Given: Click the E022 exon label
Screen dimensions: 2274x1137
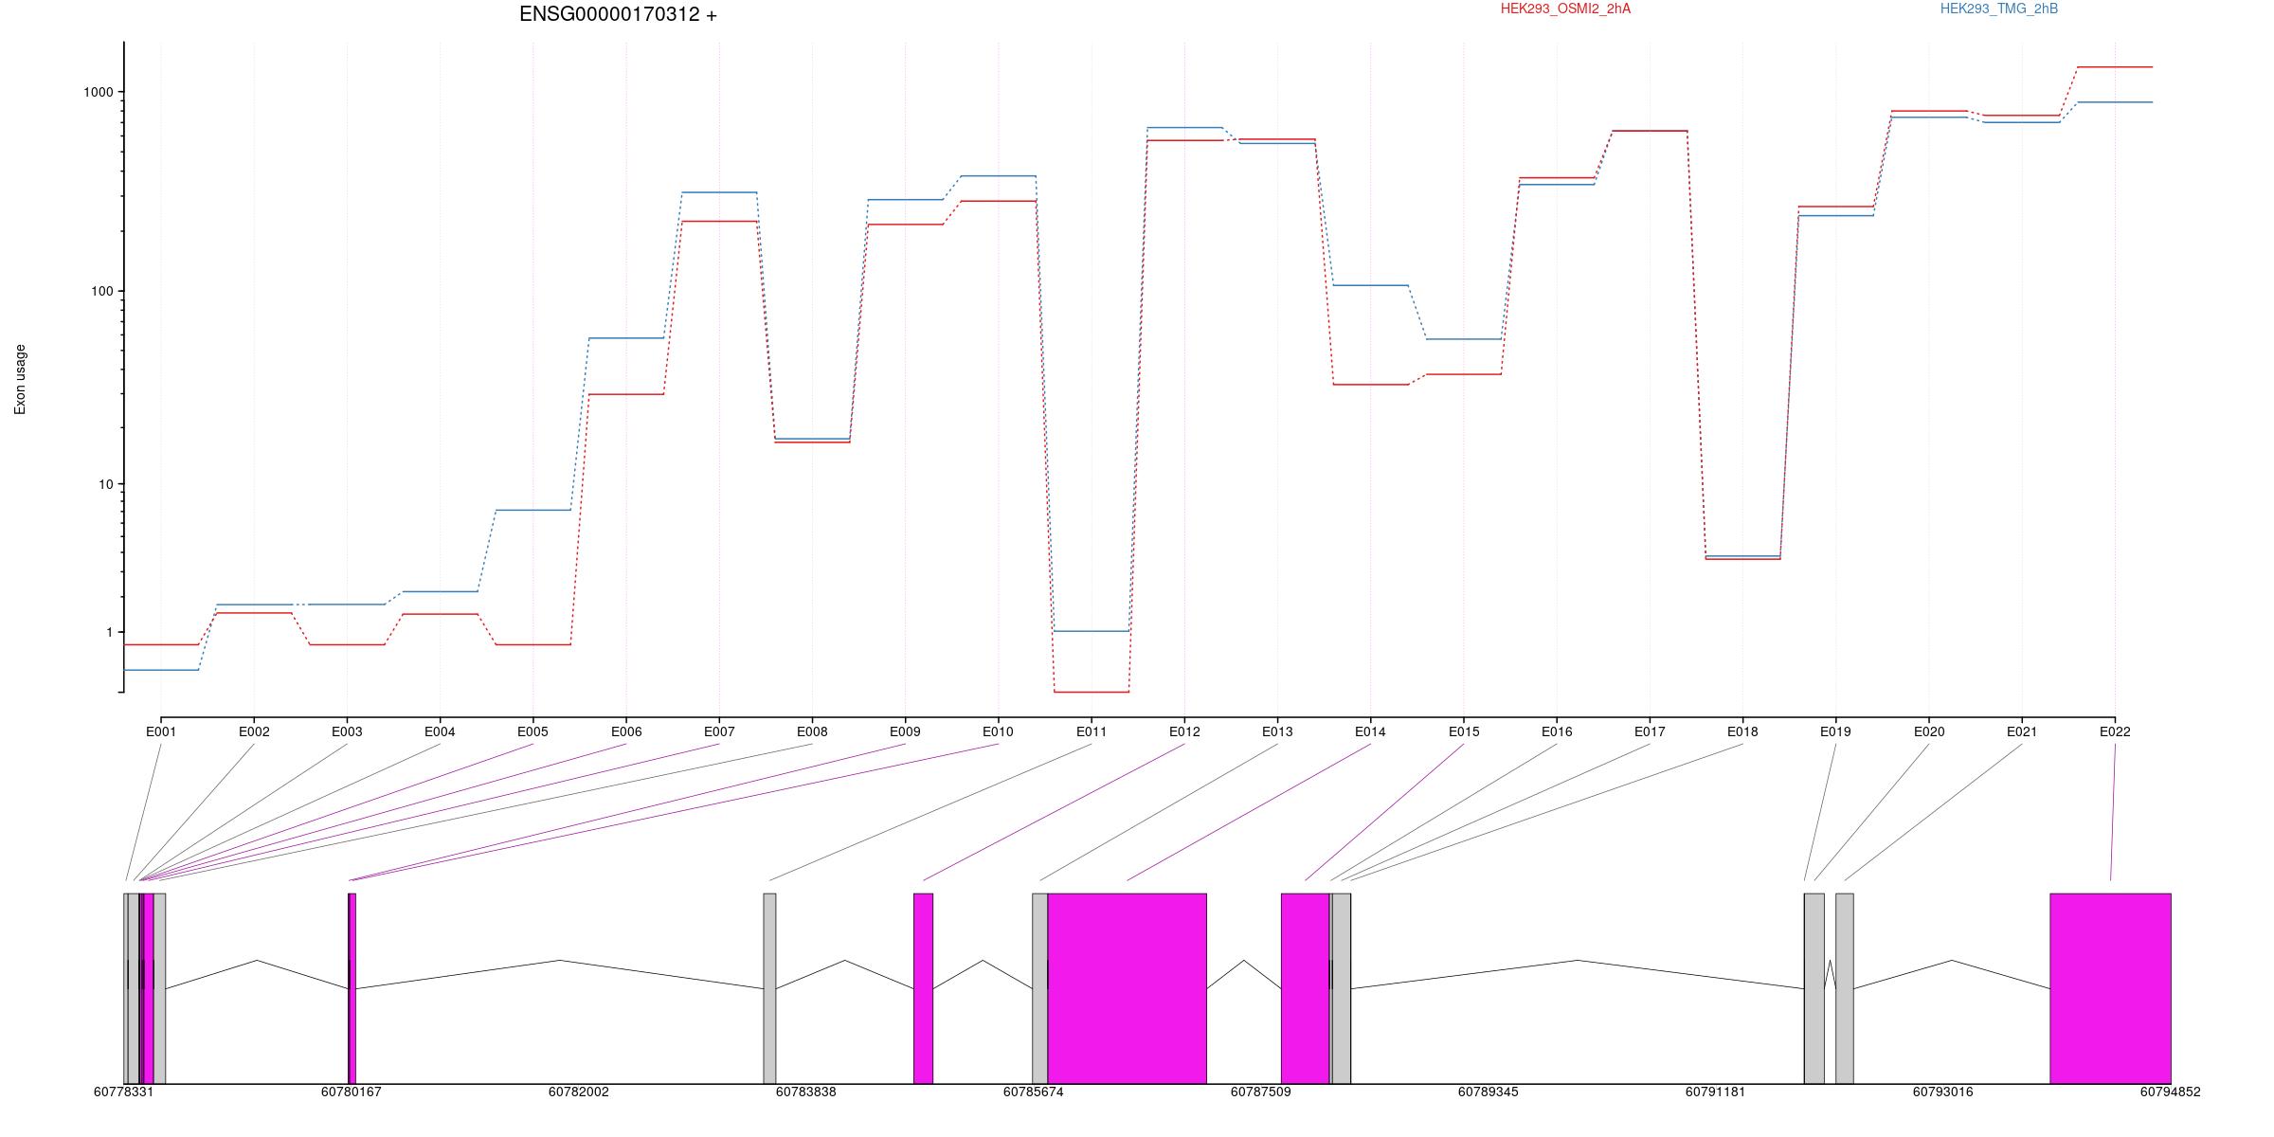Looking at the screenshot, I should click(2115, 731).
